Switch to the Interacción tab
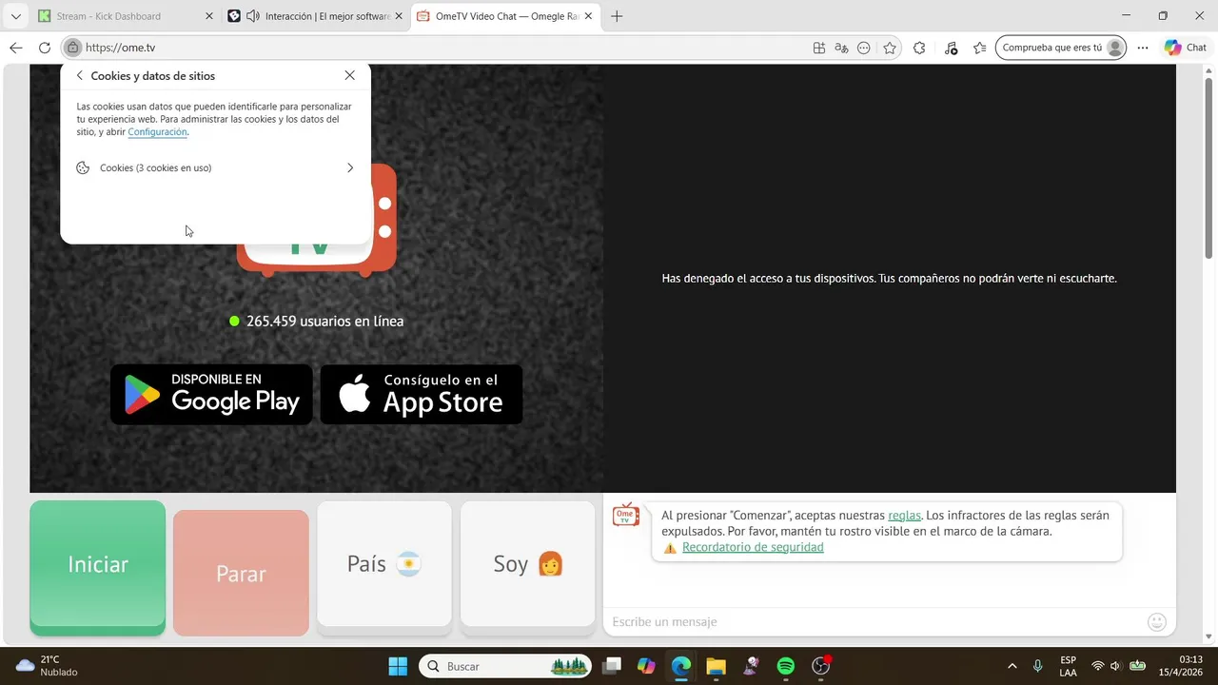Screen dimensions: 1218x685 pos(317,16)
